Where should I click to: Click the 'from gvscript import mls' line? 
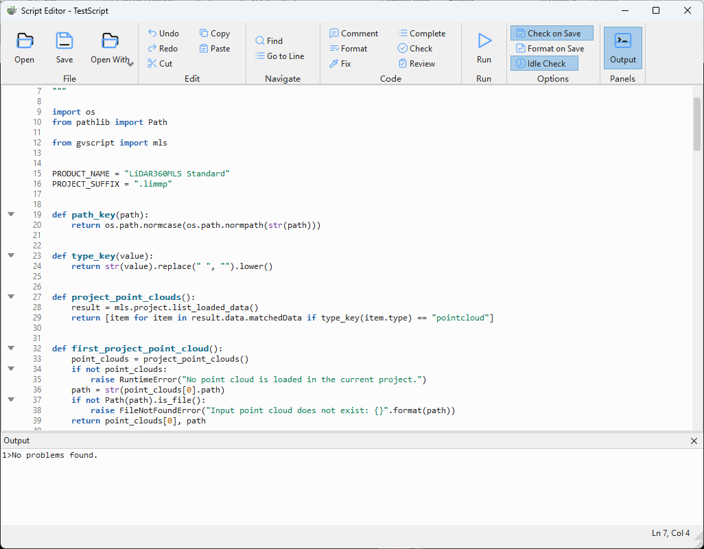coord(110,143)
